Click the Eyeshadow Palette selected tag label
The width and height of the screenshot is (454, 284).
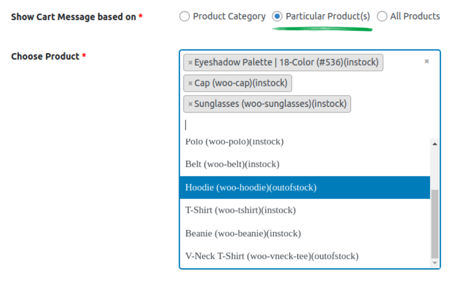[x=286, y=62]
